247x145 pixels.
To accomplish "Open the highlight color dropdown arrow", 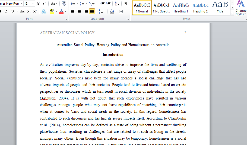I will (x=56, y=11).
